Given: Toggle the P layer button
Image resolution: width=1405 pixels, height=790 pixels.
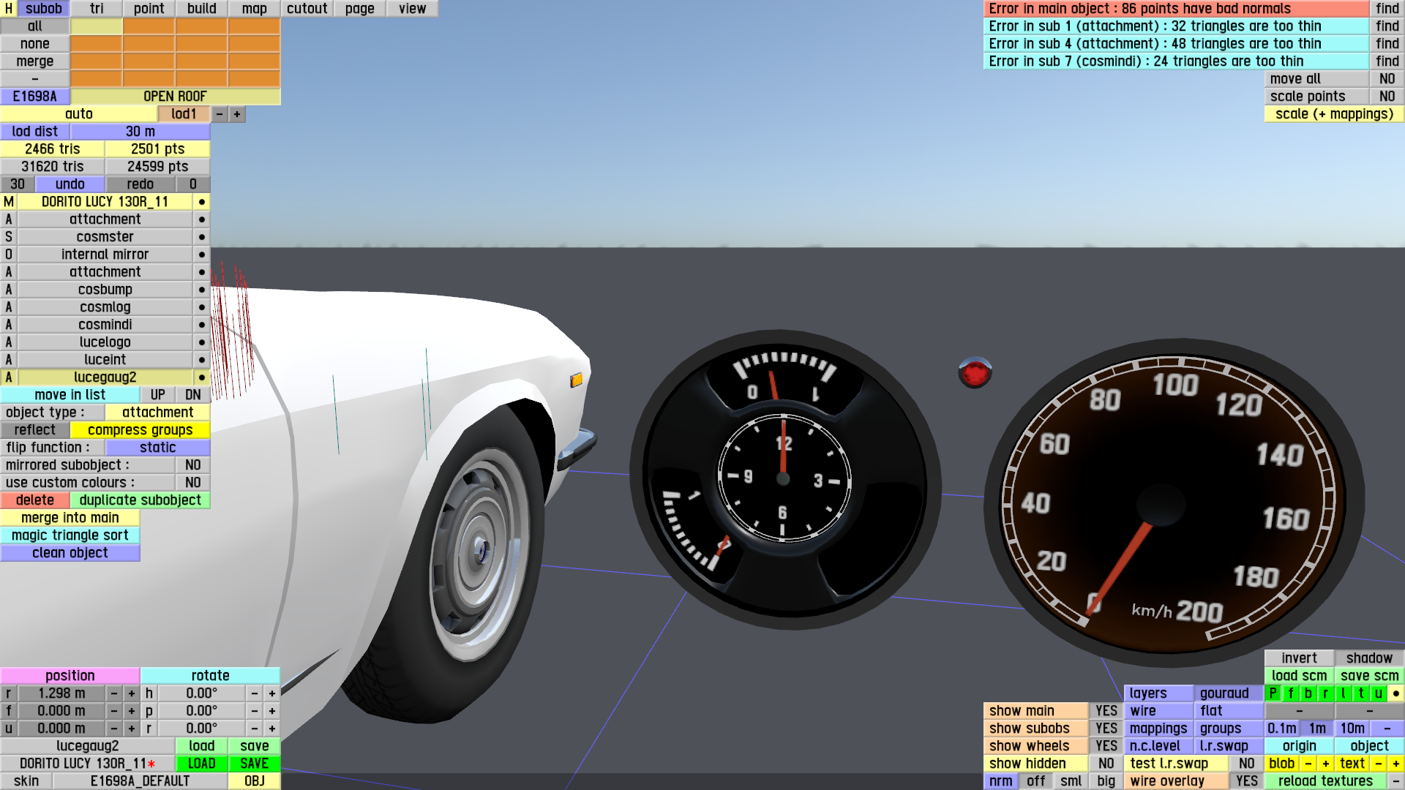Looking at the screenshot, I should 1273,693.
